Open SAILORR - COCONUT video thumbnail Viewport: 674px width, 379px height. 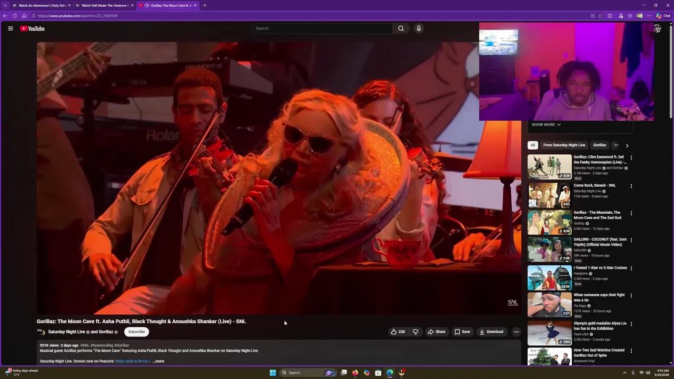[x=549, y=250]
